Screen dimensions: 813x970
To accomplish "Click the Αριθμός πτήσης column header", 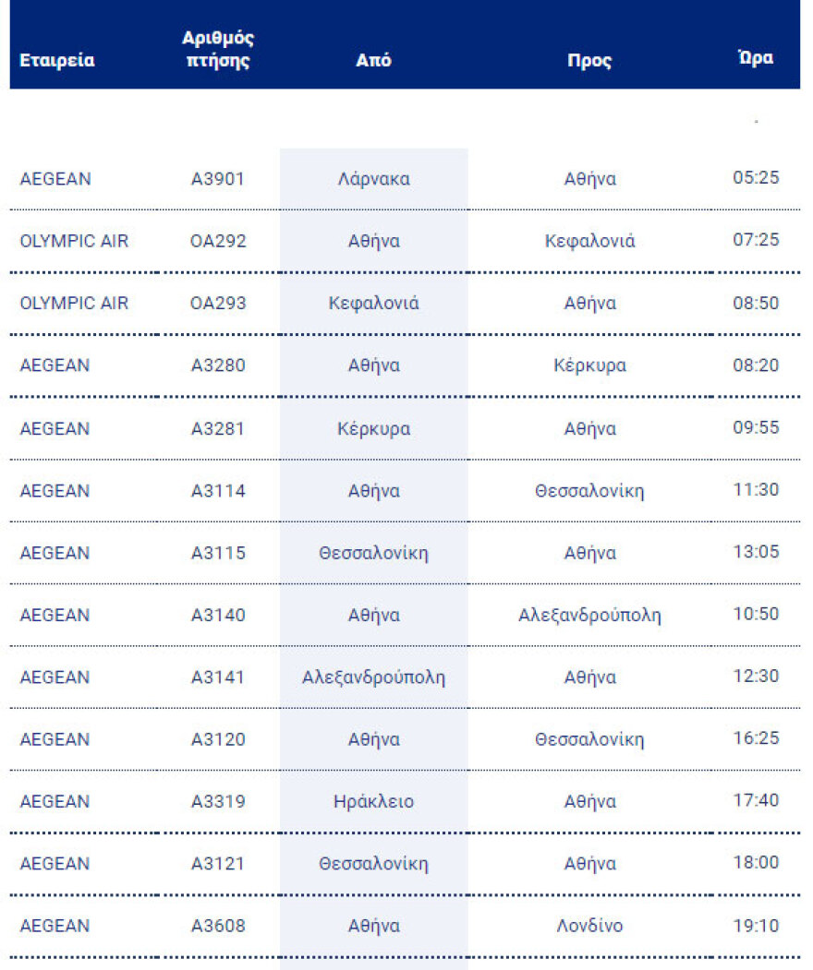I will coord(218,50).
